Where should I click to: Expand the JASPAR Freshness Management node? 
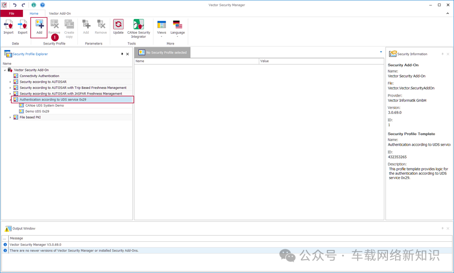click(10, 94)
